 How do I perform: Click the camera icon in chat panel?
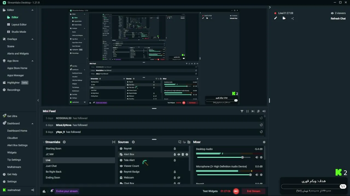[x=284, y=18]
